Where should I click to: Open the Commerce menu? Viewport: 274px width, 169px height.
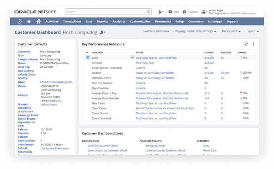pyautogui.click(x=196, y=22)
